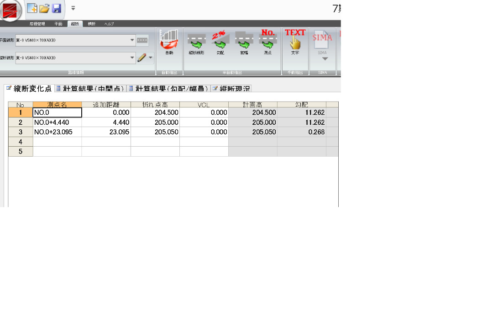The height and width of the screenshot is (327, 493).
Task: Open the 平面線形 combo box dropdown
Action: click(x=132, y=40)
